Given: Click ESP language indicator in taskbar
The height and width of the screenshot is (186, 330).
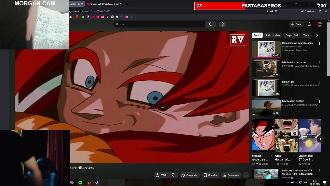Looking at the screenshot, I should (x=306, y=183).
